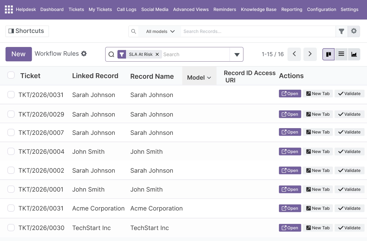This screenshot has height=241, width=367.
Task: Check the TKT/2026/0002 row checkbox
Action: tap(11, 170)
